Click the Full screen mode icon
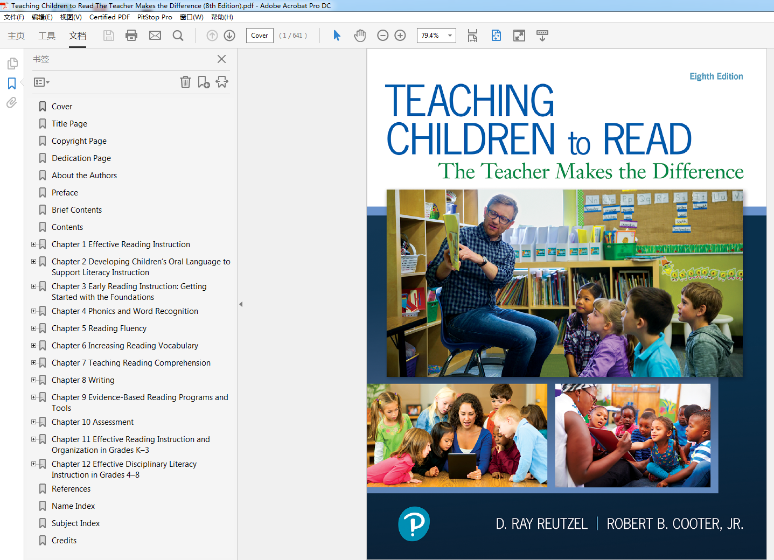774x560 pixels. (x=519, y=36)
